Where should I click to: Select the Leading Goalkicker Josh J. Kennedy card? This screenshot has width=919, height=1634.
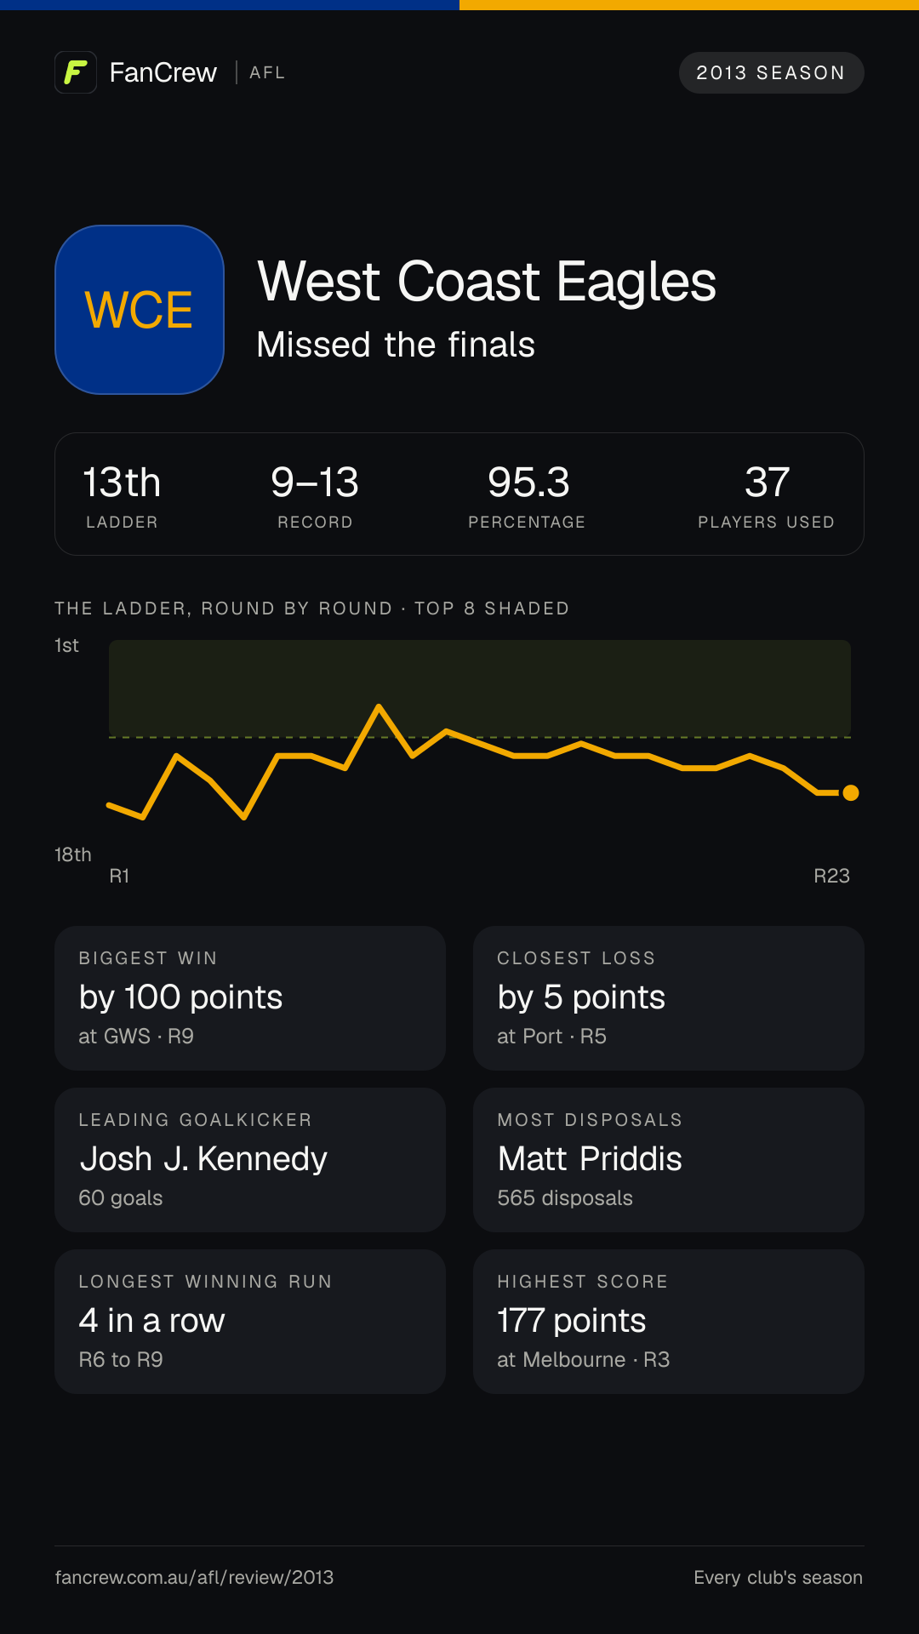pos(250,1160)
